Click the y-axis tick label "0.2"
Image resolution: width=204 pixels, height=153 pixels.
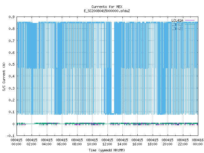11,100
